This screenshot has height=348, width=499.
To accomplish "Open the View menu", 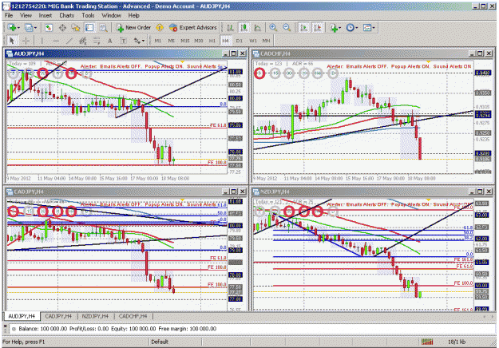I will point(26,15).
